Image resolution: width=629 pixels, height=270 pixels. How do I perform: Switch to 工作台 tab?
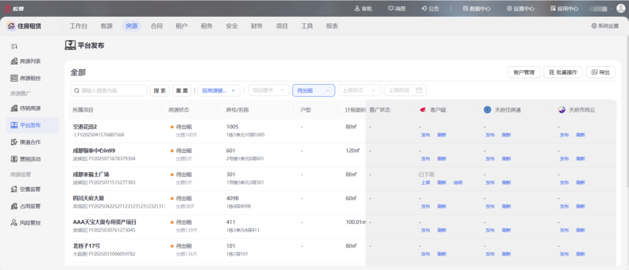[x=78, y=26]
